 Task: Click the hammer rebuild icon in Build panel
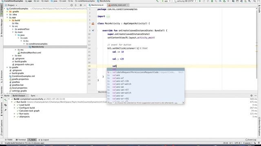[x=5, y=100]
